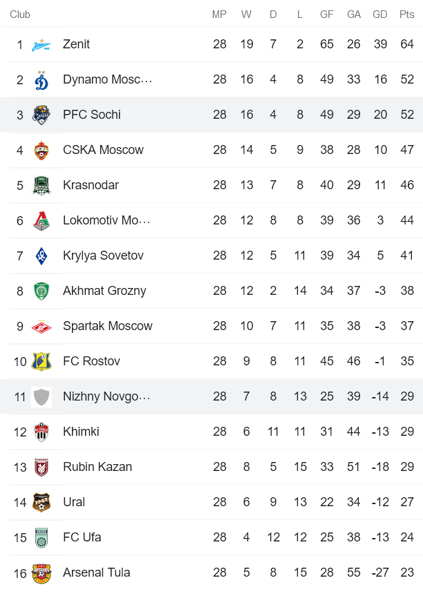Screen dimensions: 423x596
Task: Click the Krasnodar team badge
Action: (x=41, y=186)
